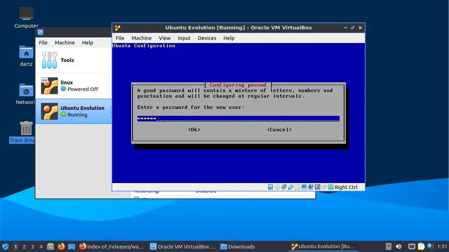Switch to 'Index of /releases' Firefox taskbar item
This screenshot has height=252, width=449.
coord(112,246)
